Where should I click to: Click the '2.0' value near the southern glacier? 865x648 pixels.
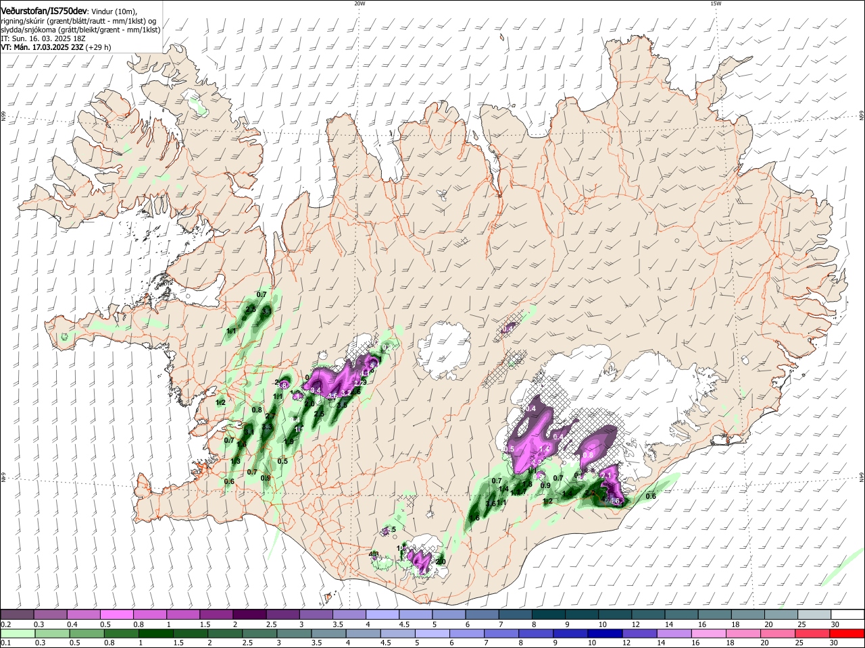(441, 562)
